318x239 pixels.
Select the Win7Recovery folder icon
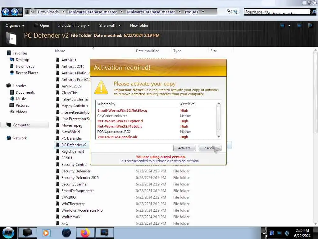pyautogui.click(x=57, y=204)
